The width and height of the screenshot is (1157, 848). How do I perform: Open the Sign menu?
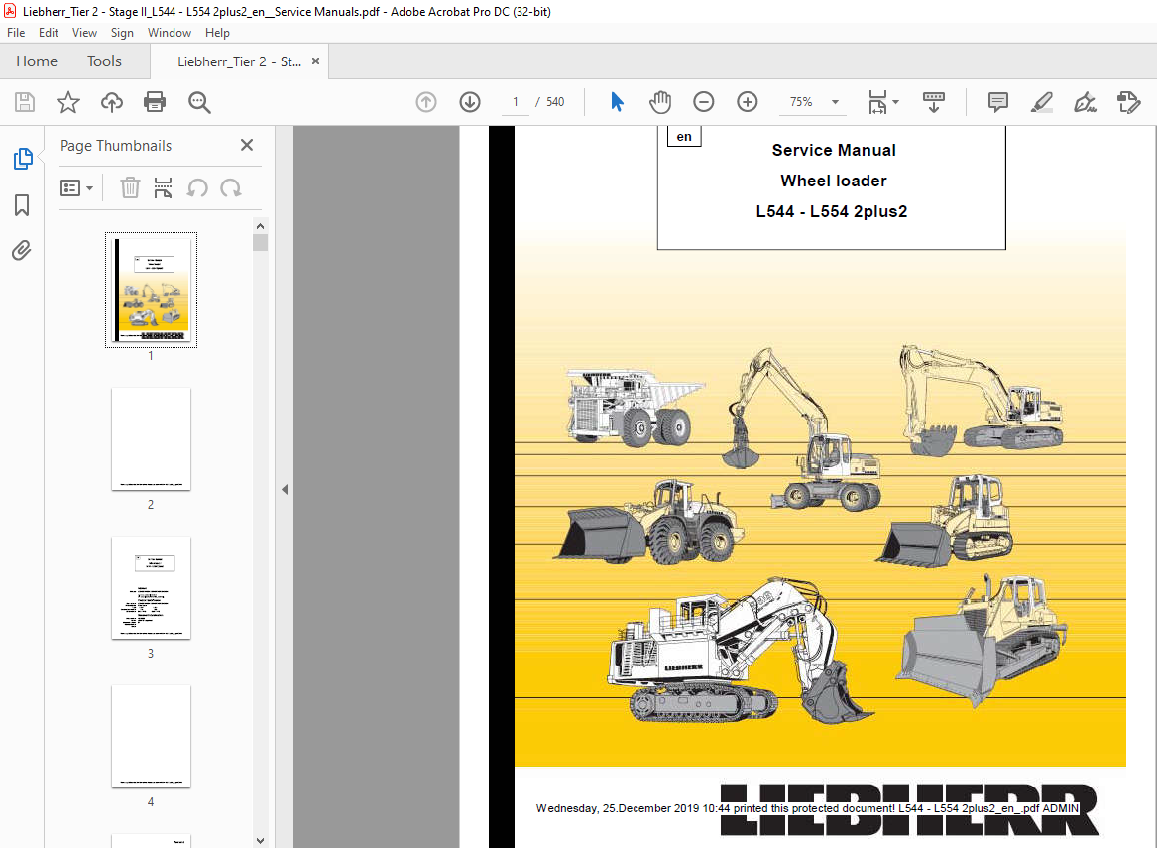[x=123, y=33]
